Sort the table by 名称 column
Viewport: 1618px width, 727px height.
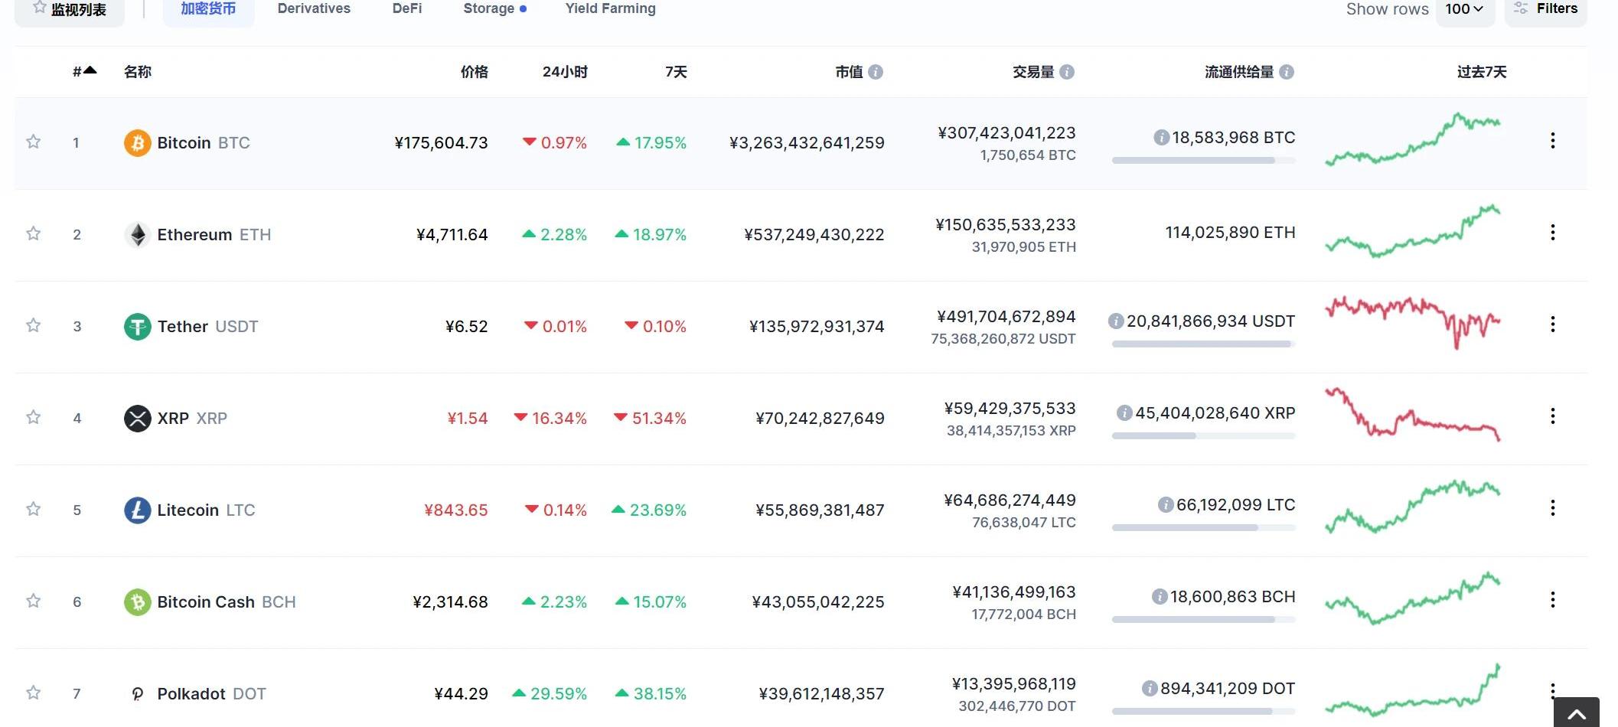(x=138, y=72)
